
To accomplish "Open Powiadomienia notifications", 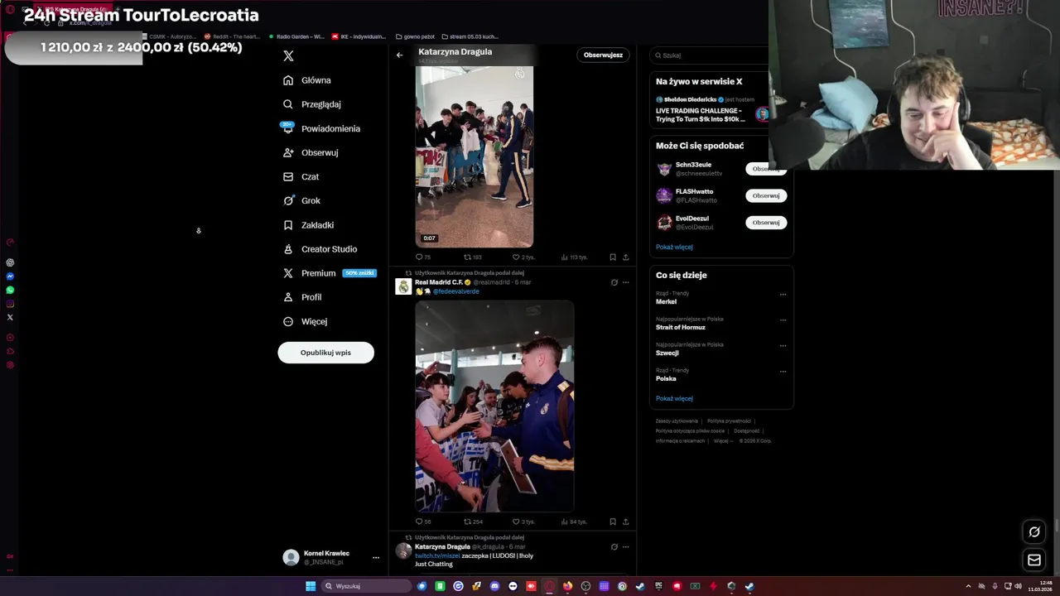I will click(x=321, y=128).
